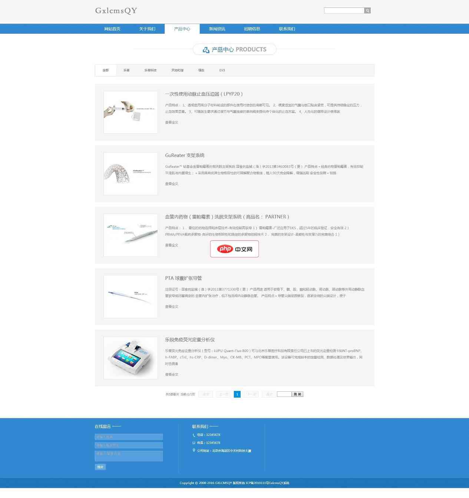Select the 天地和谐 category tab
This screenshot has width=469, height=498.
point(177,70)
